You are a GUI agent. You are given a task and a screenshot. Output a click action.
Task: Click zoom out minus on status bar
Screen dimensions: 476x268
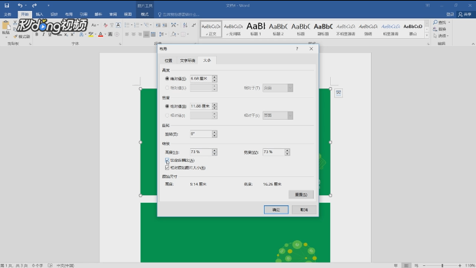click(424, 265)
